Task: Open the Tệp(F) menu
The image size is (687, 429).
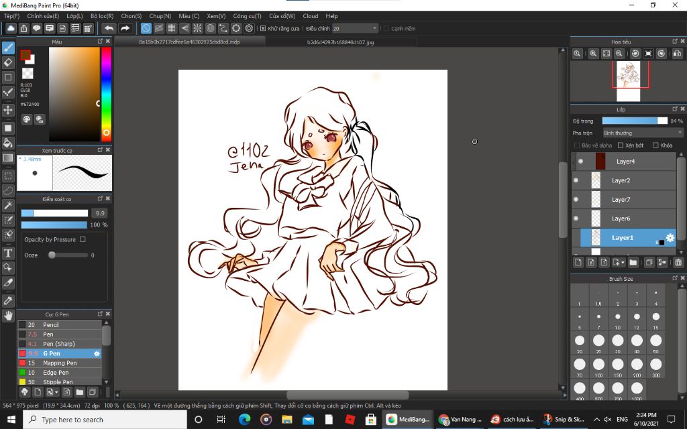Action: click(11, 16)
